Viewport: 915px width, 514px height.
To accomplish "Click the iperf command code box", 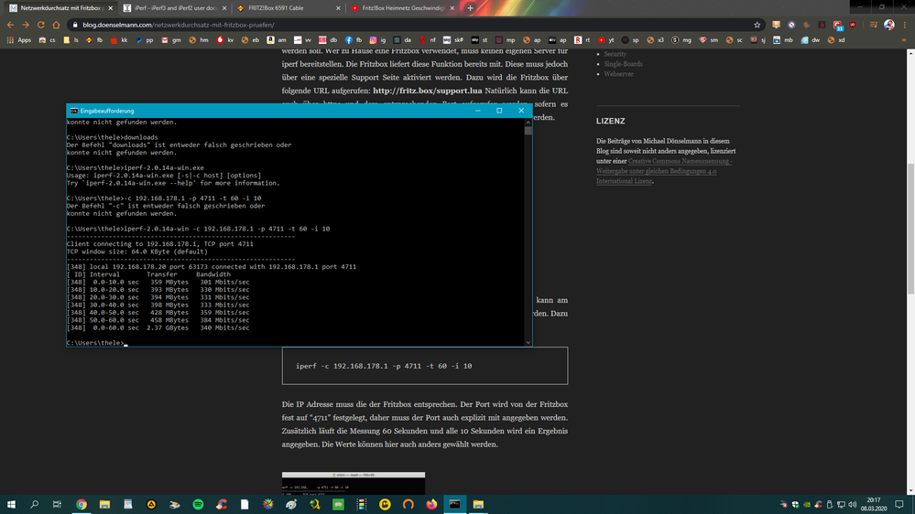I will [425, 366].
